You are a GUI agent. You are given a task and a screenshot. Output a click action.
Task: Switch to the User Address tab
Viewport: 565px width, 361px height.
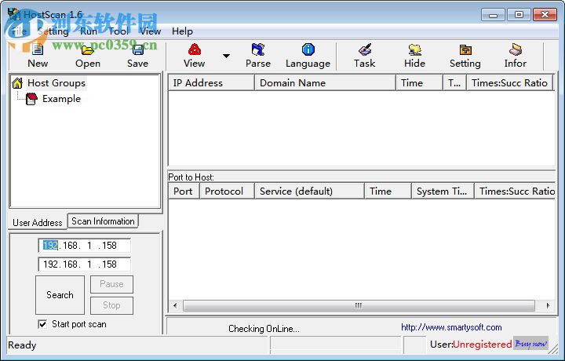coord(38,223)
